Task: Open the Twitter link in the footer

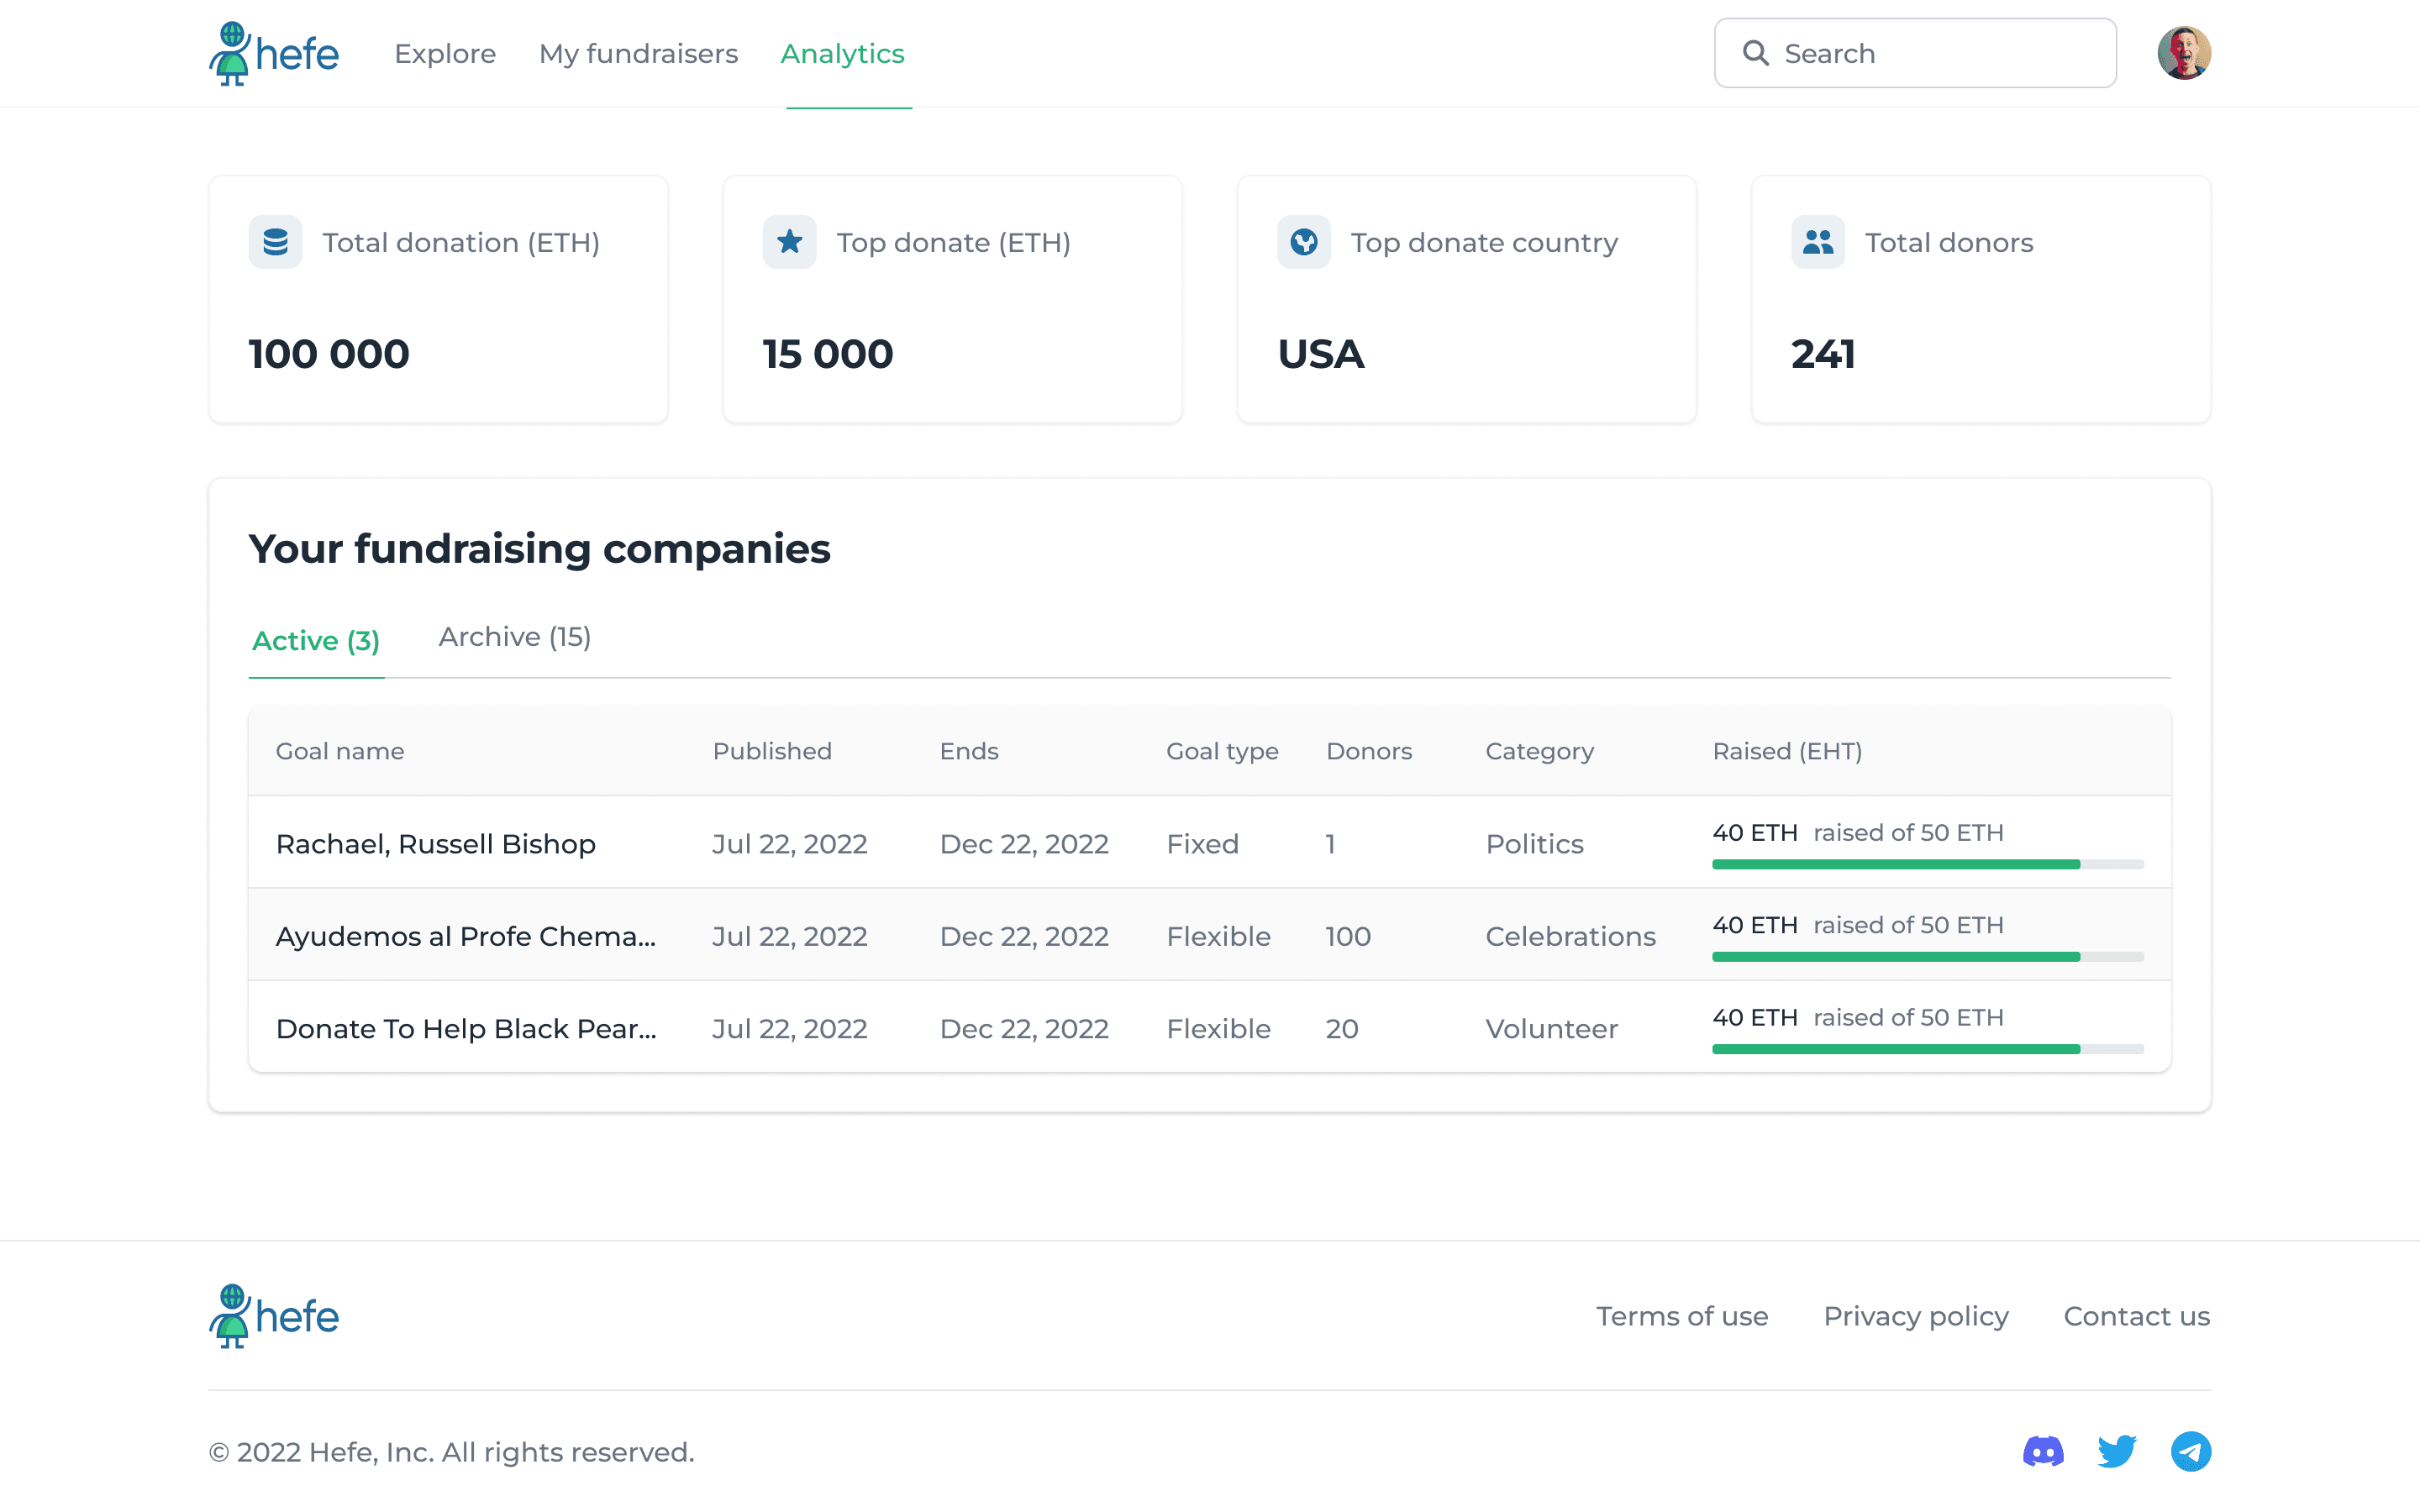Action: point(2117,1451)
